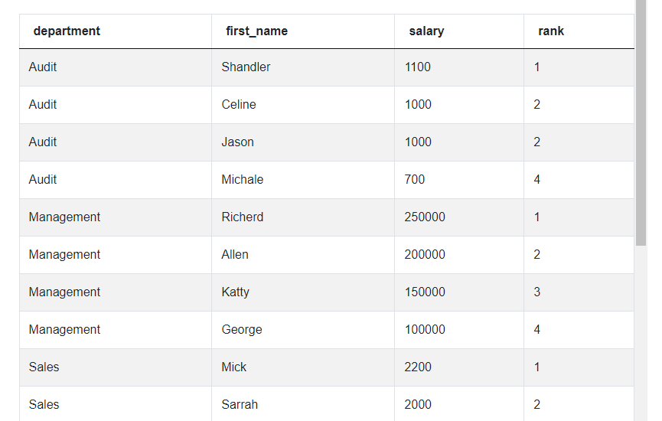Select the Celine name cell
Viewport: 662px width, 421px height.
239,105
